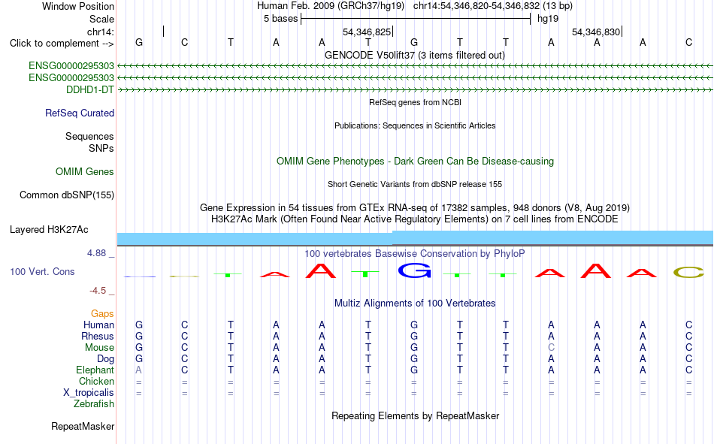Image resolution: width=714 pixels, height=444 pixels.
Task: Click the large blue G conservation logo letter
Action: coord(414,271)
